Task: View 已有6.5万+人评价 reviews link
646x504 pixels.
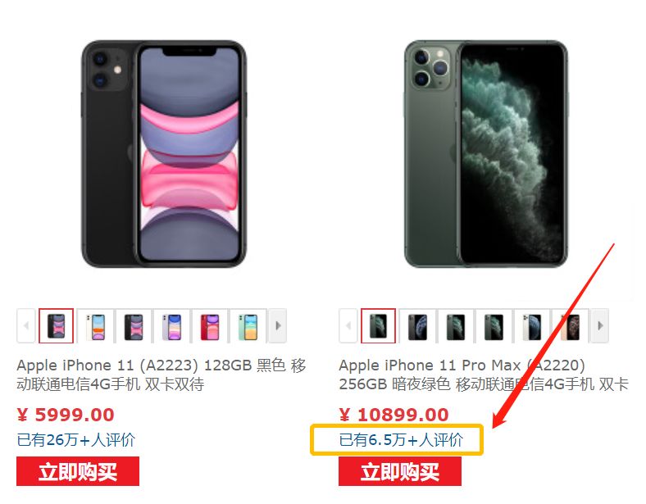Action: [x=401, y=440]
